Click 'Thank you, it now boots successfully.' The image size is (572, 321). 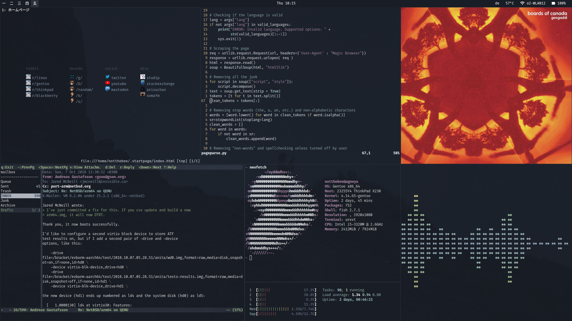[81, 224]
